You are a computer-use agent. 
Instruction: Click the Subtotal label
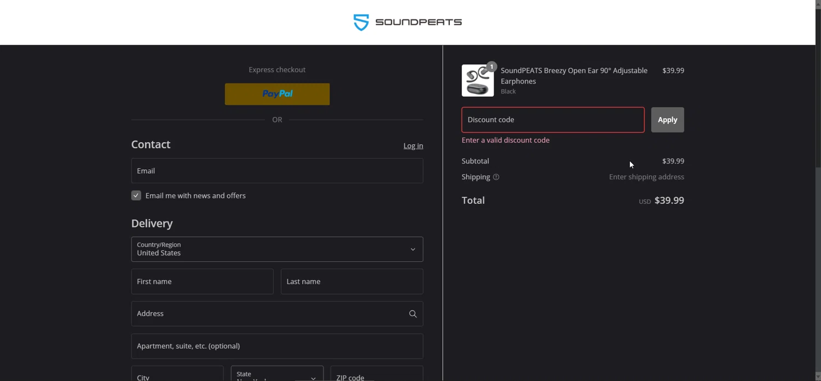coord(476,161)
